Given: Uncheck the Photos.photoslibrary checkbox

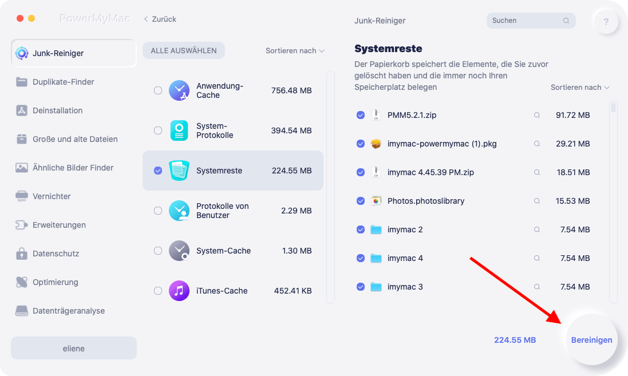Looking at the screenshot, I should click(361, 201).
